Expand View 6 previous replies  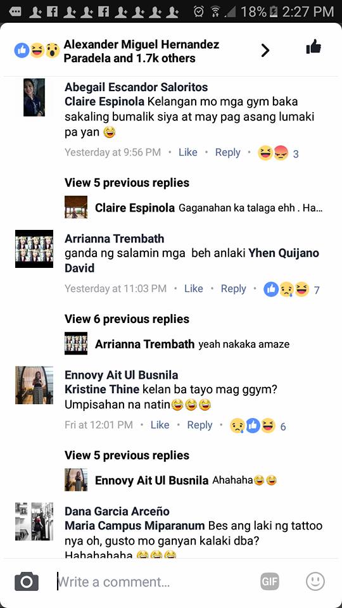pyautogui.click(x=127, y=319)
